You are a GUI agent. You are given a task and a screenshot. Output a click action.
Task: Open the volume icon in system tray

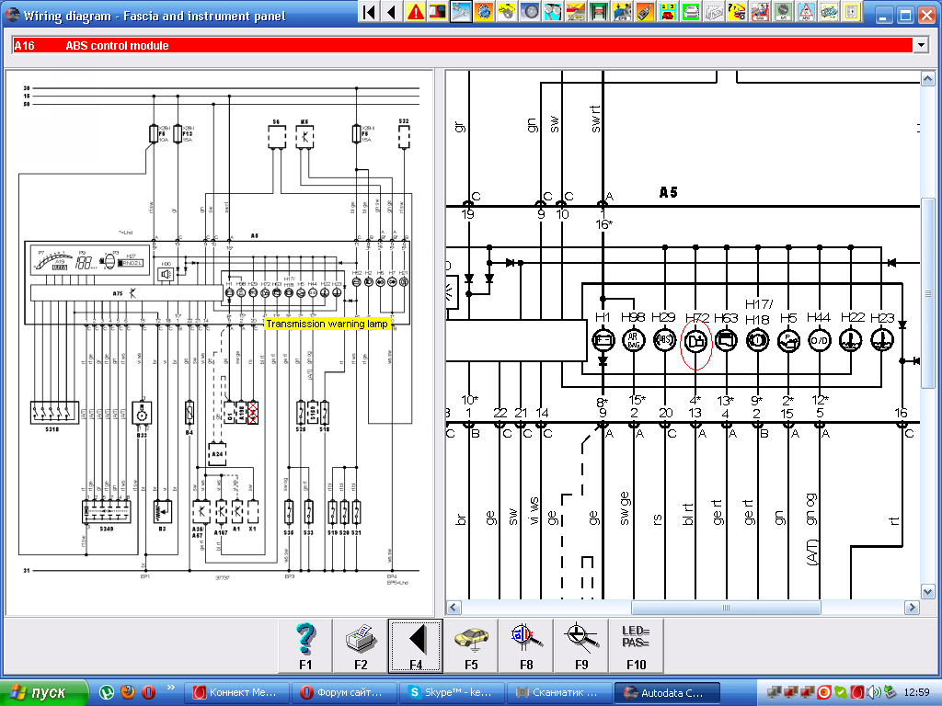tap(874, 692)
